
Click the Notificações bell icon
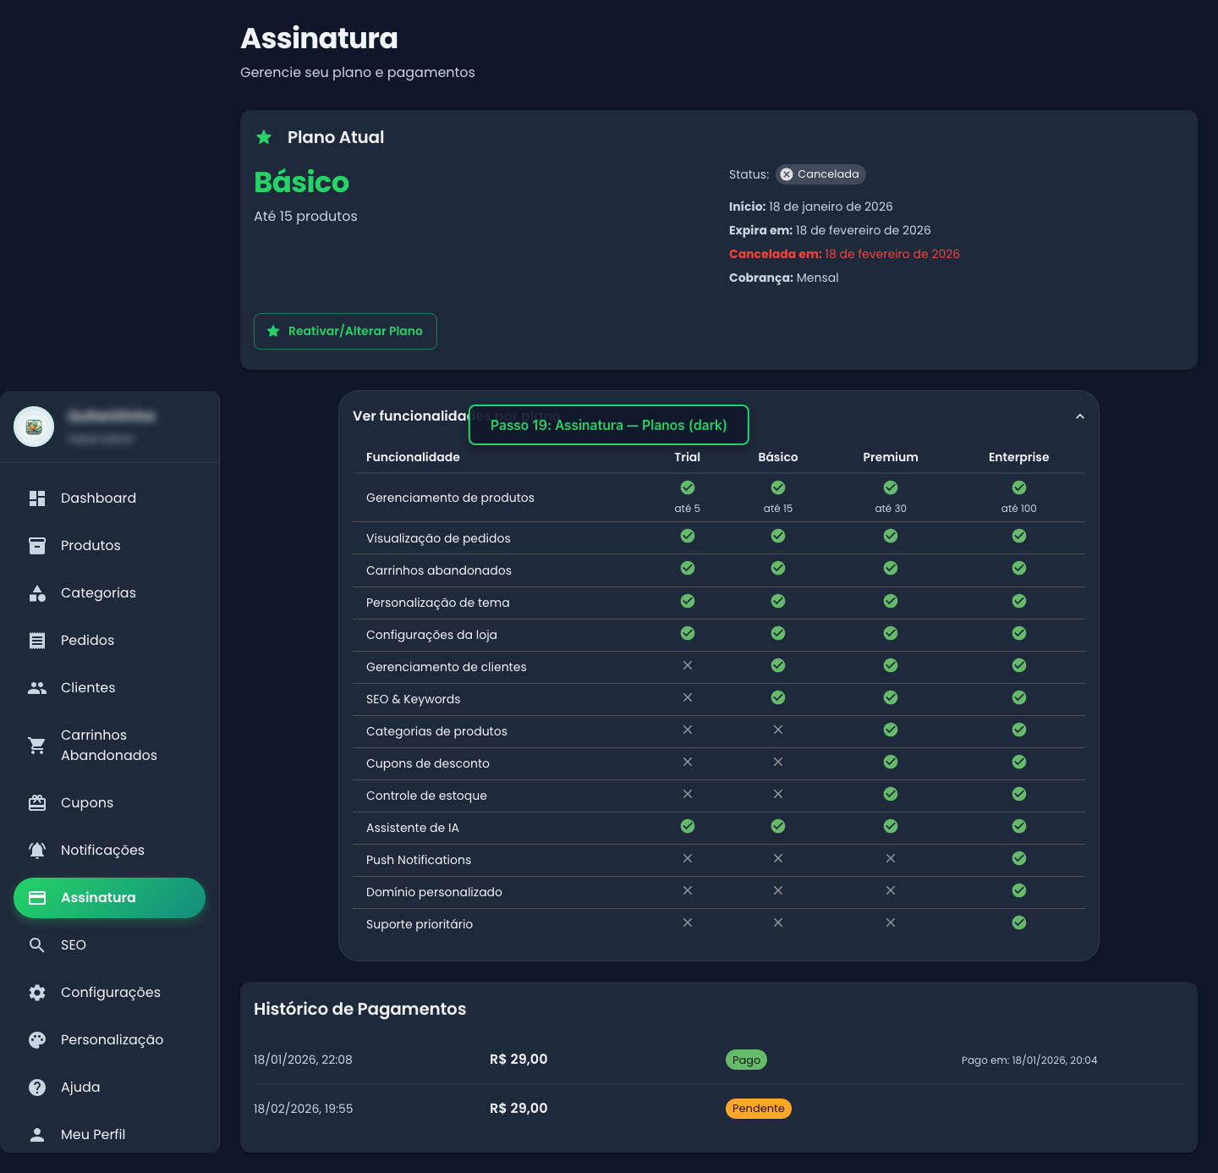click(37, 851)
